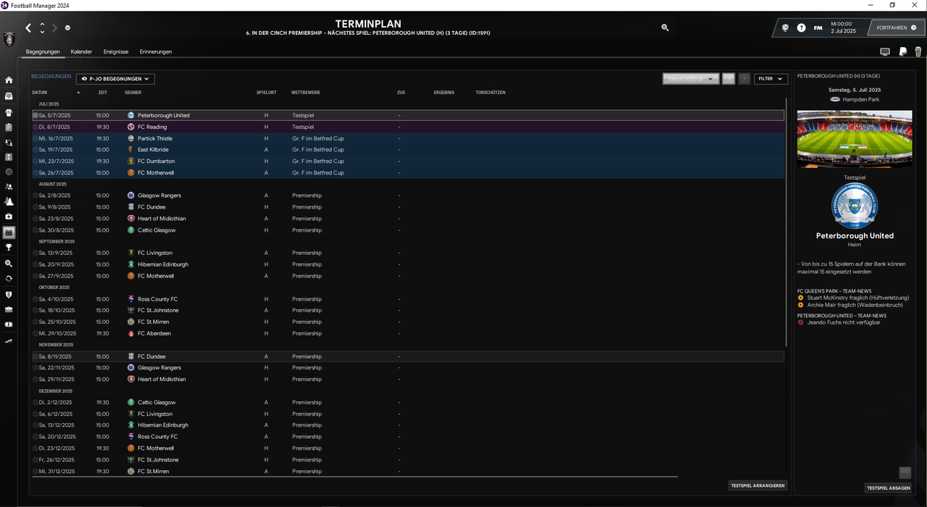927x507 pixels.
Task: Open the FM menu logo
Action: (818, 28)
